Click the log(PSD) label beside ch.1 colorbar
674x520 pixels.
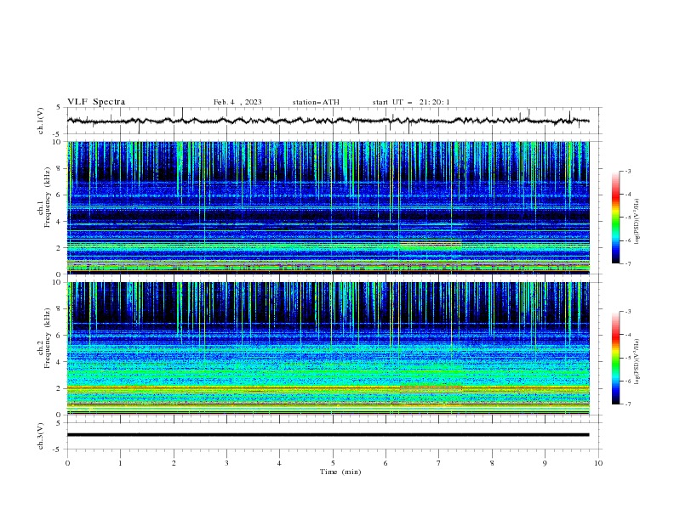pos(637,222)
